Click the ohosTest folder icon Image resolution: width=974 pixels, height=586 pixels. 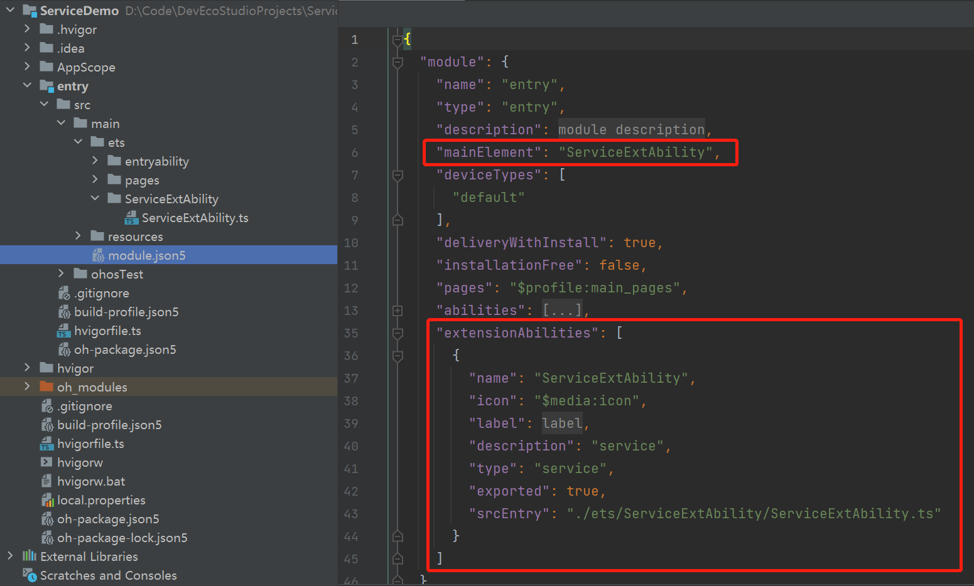(x=80, y=274)
